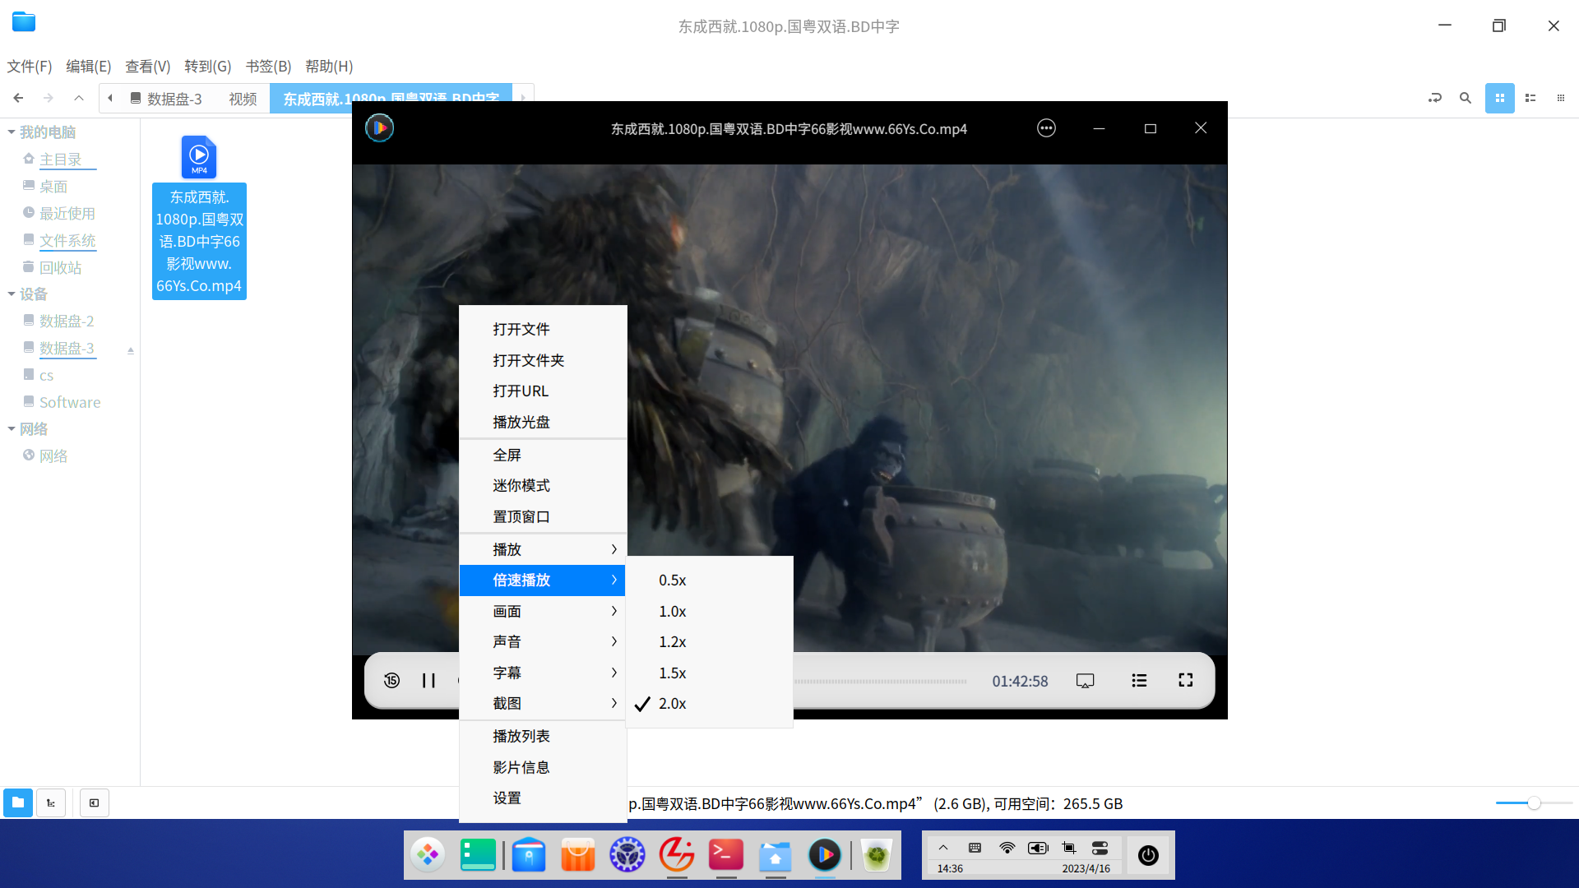Click the screen cast icon in player
This screenshot has width=1579, height=888.
[x=1085, y=681]
